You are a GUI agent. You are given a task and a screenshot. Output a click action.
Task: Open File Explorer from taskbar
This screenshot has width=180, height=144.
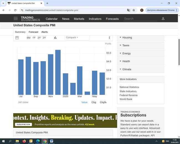coord(17,141)
